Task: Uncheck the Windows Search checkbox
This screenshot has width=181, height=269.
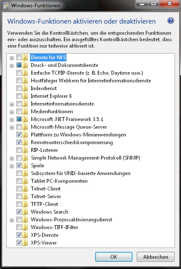Action: [x=19, y=212]
